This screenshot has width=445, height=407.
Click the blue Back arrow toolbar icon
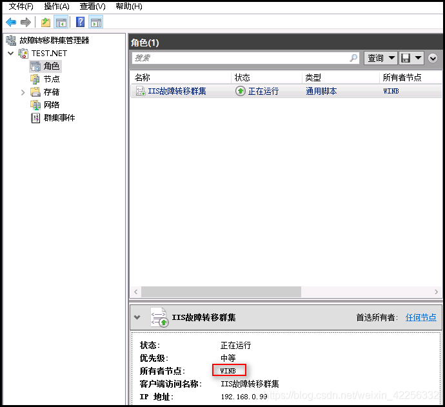tap(11, 22)
